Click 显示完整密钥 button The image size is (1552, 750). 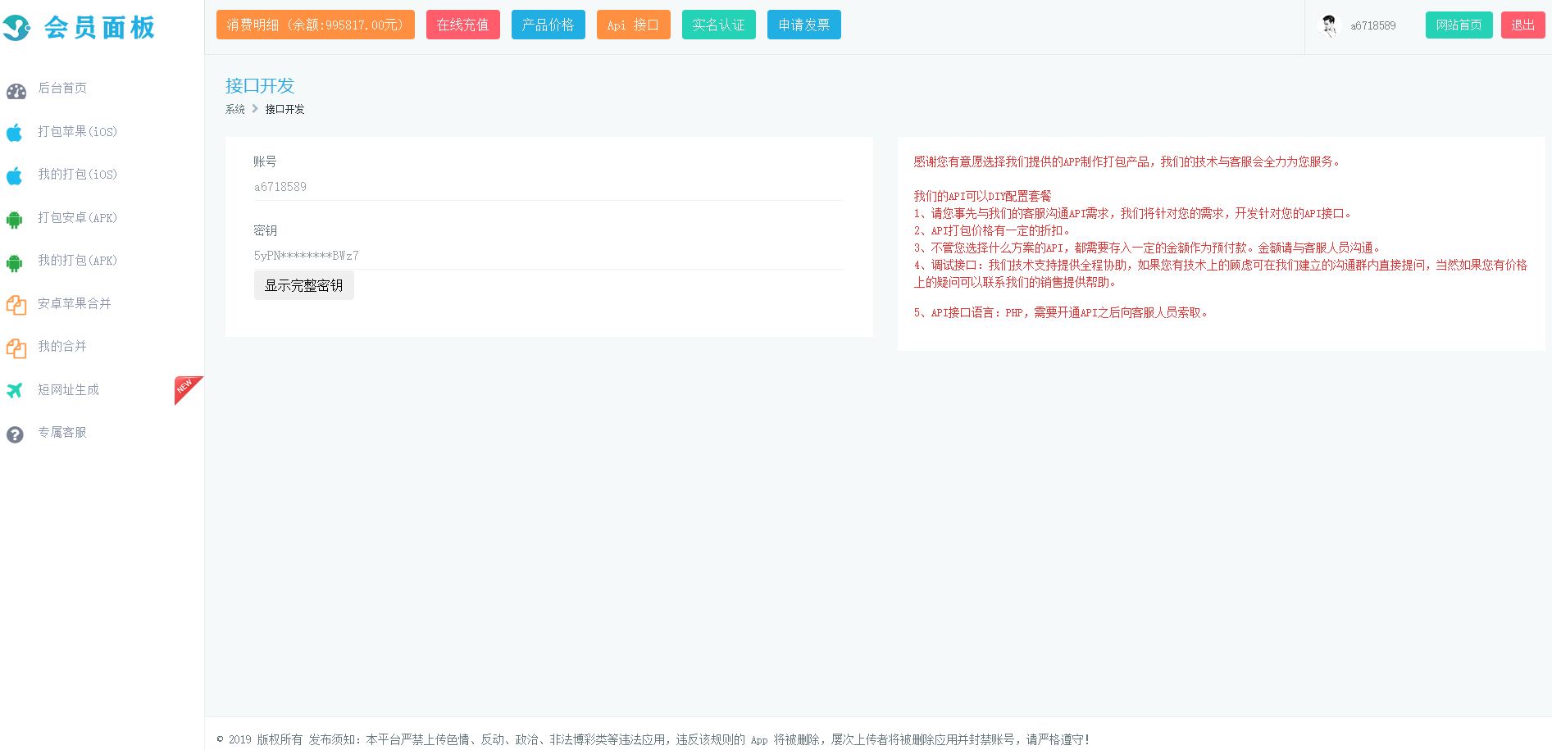304,285
